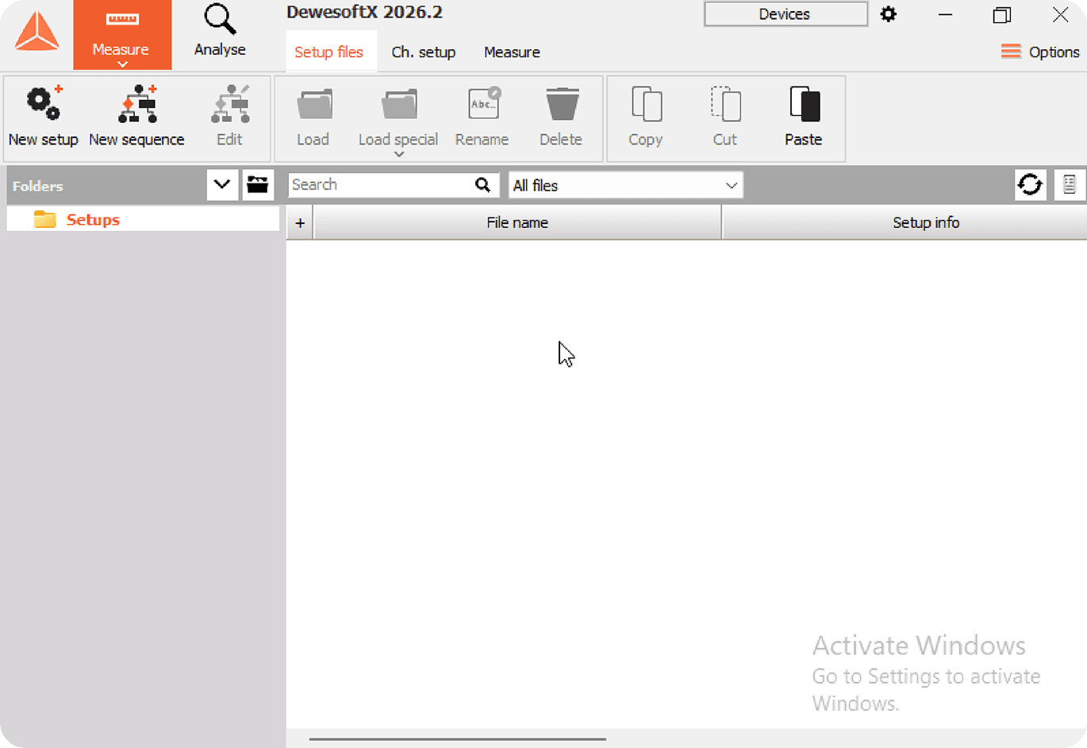Close the DewesoftX window

coord(1060,14)
